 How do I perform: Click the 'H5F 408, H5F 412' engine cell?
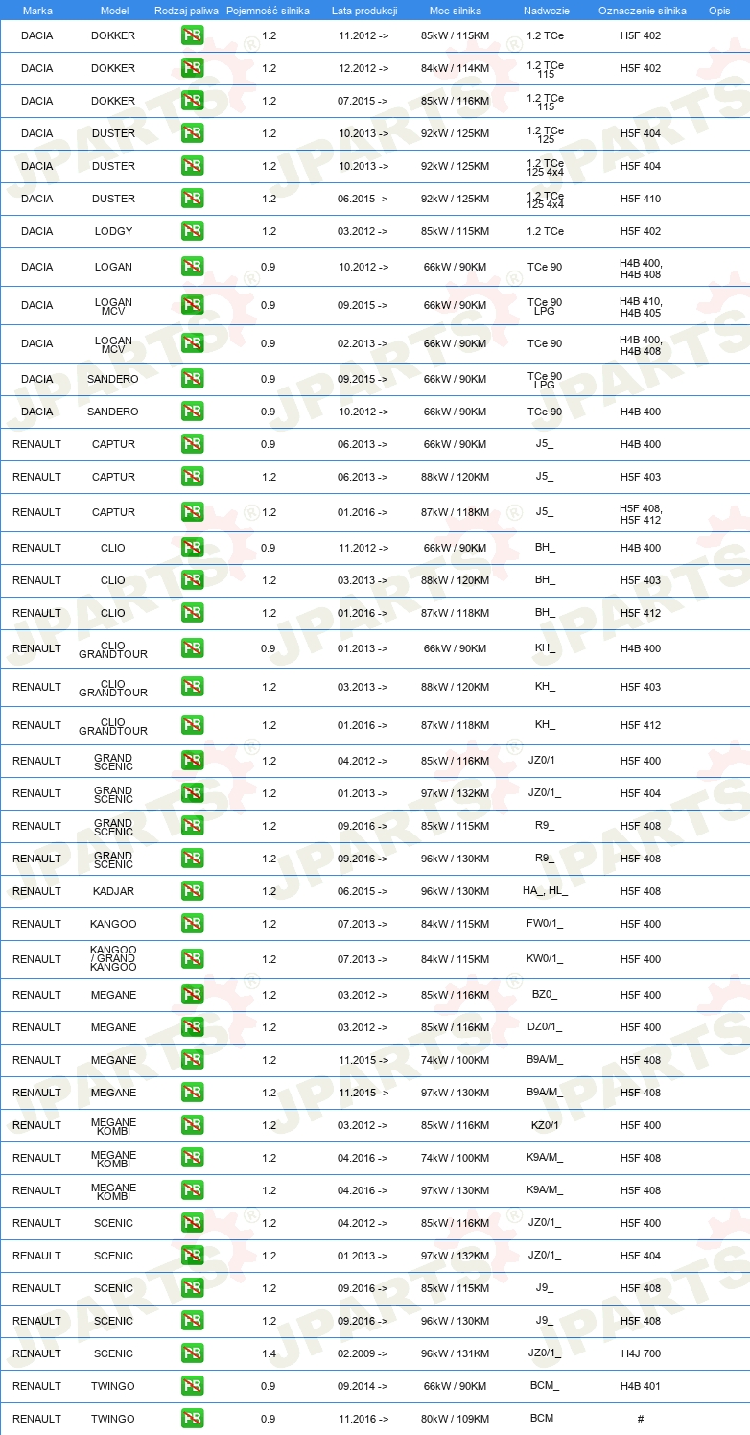(x=641, y=514)
